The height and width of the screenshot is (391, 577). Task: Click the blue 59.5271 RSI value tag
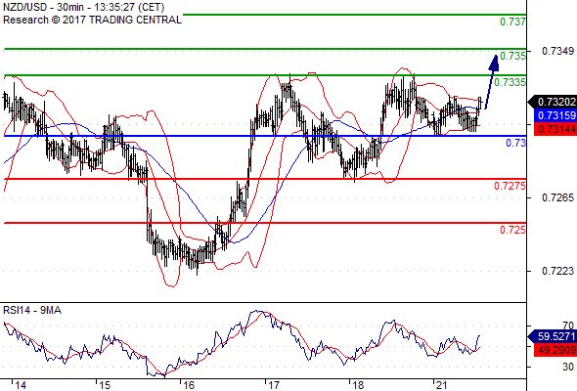(553, 336)
